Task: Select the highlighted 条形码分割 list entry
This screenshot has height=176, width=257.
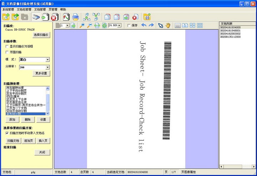Action: pos(26,114)
